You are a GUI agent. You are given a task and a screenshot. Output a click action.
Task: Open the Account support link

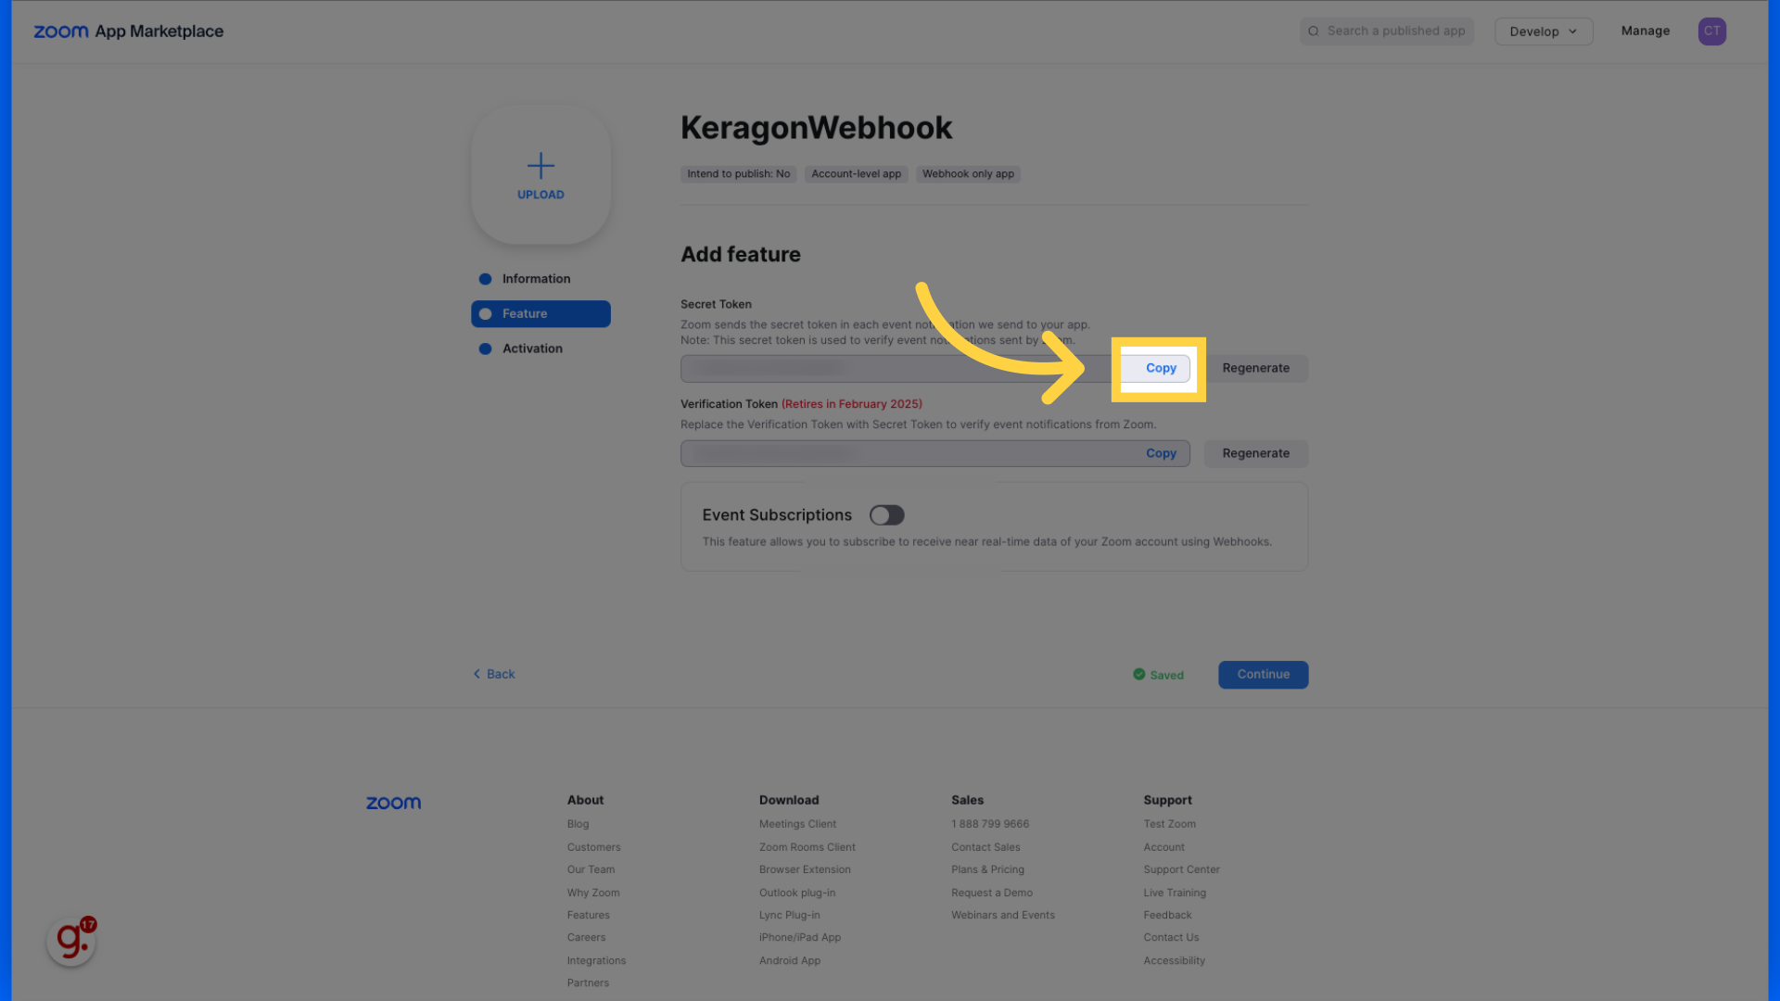(x=1163, y=848)
